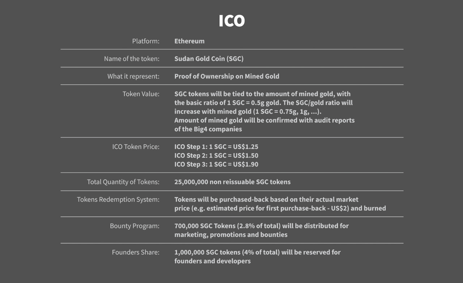Click the ICO heading title
The width and height of the screenshot is (463, 283).
point(231,21)
